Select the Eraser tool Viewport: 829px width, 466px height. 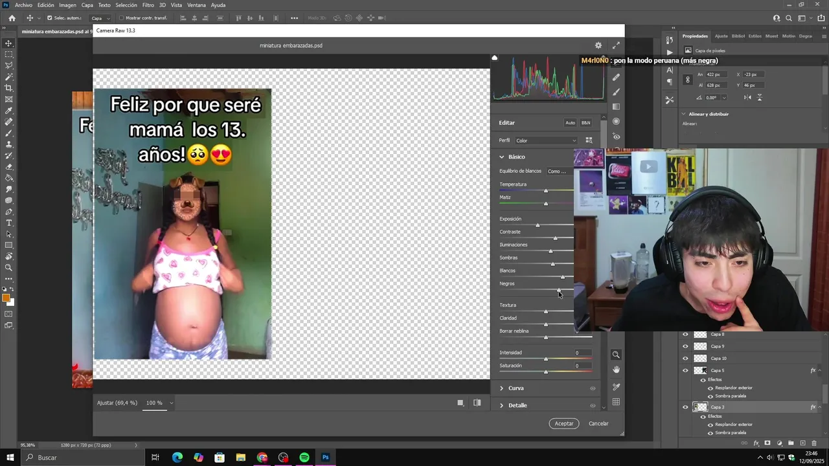click(x=8, y=167)
